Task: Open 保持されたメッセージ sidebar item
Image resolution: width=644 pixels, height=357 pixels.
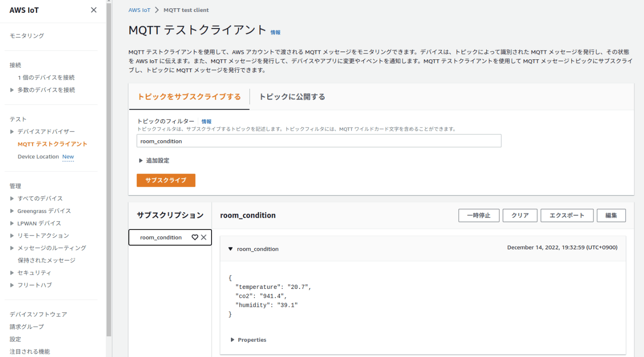Action: (x=46, y=260)
